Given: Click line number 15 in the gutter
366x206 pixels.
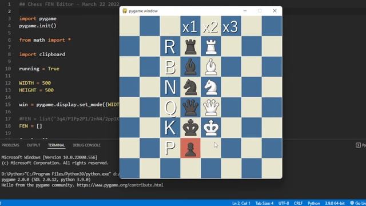Looking at the screenshot, I should click(8, 104).
